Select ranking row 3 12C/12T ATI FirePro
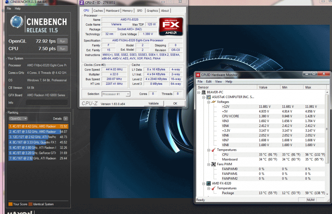 [x=38, y=137]
